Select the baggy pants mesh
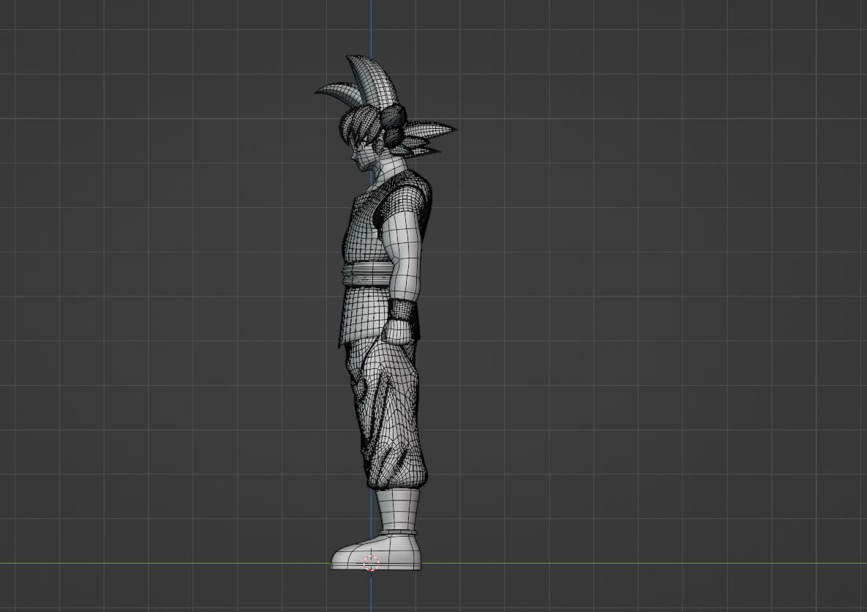 tap(387, 413)
